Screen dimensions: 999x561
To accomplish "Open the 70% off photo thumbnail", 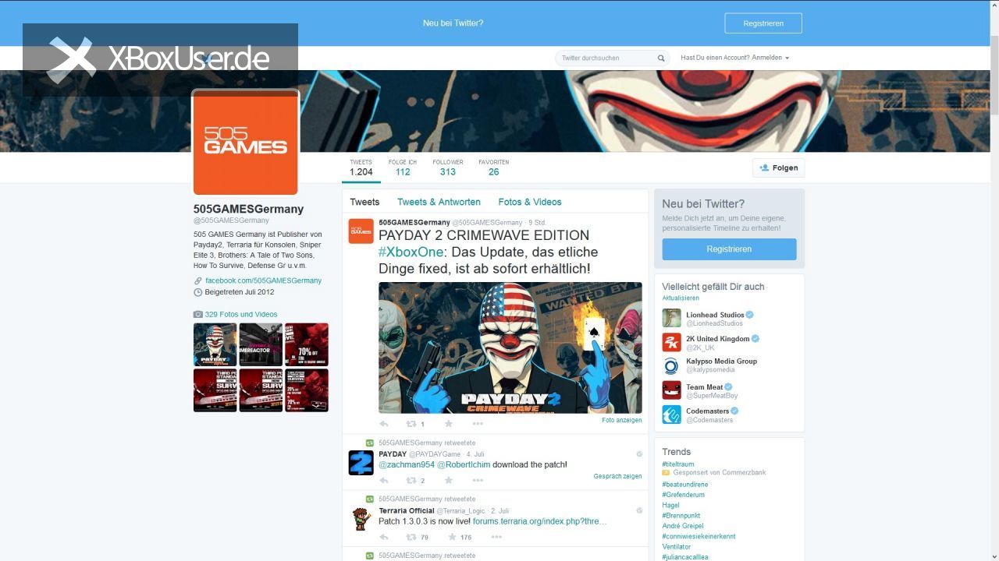I will click(x=307, y=344).
